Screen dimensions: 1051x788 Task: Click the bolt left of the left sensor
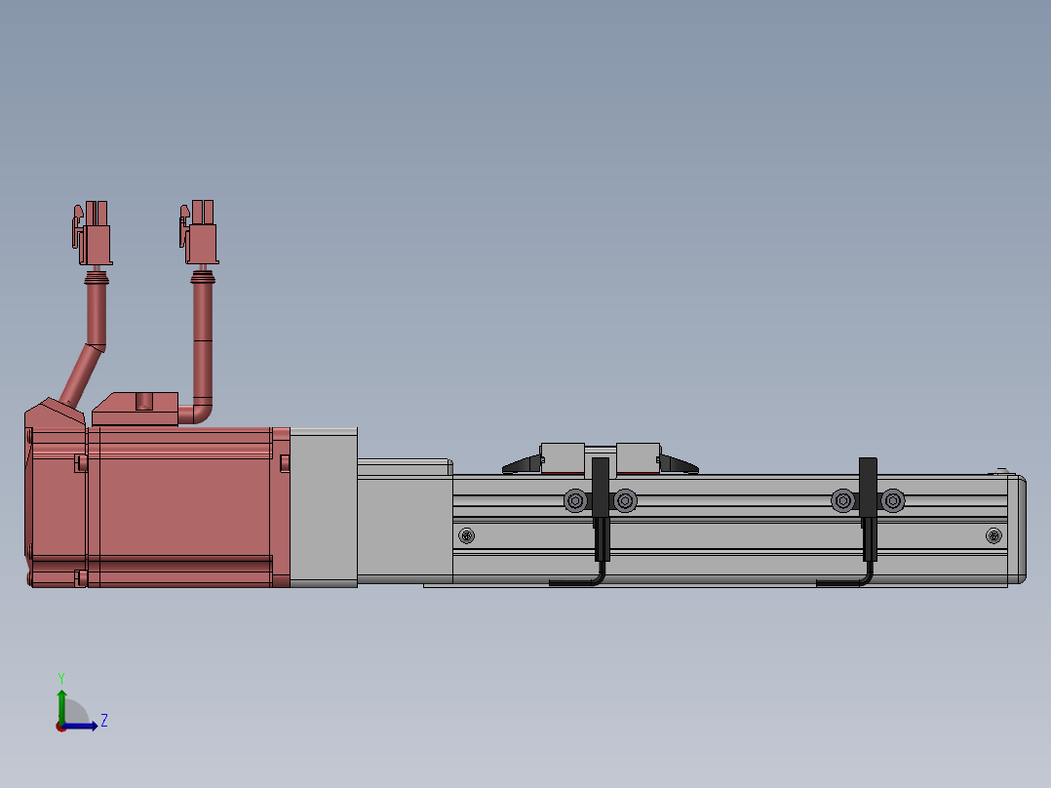click(576, 501)
